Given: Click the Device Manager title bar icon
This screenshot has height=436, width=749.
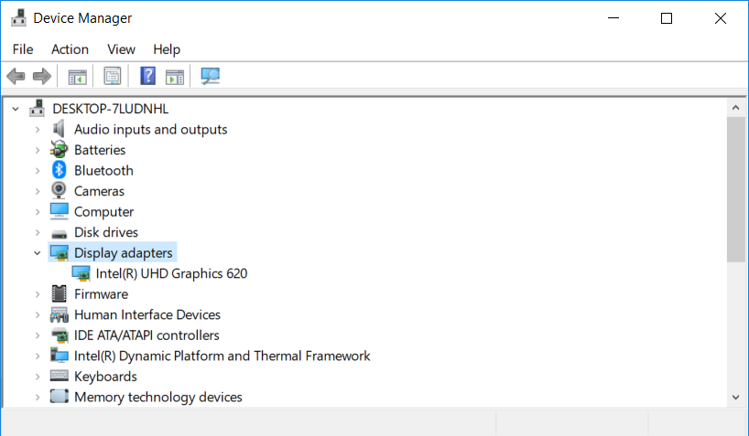Looking at the screenshot, I should click(x=18, y=17).
